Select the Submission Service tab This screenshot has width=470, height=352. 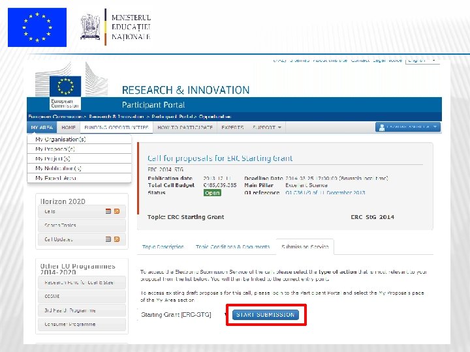pos(305,246)
